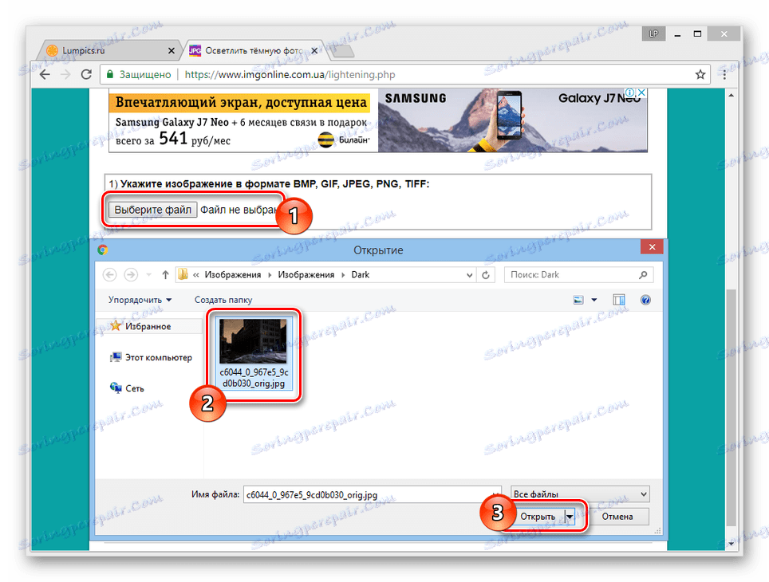Image resolution: width=769 pixels, height=582 pixels.
Task: Bookmark this page with the star icon
Action: [700, 74]
